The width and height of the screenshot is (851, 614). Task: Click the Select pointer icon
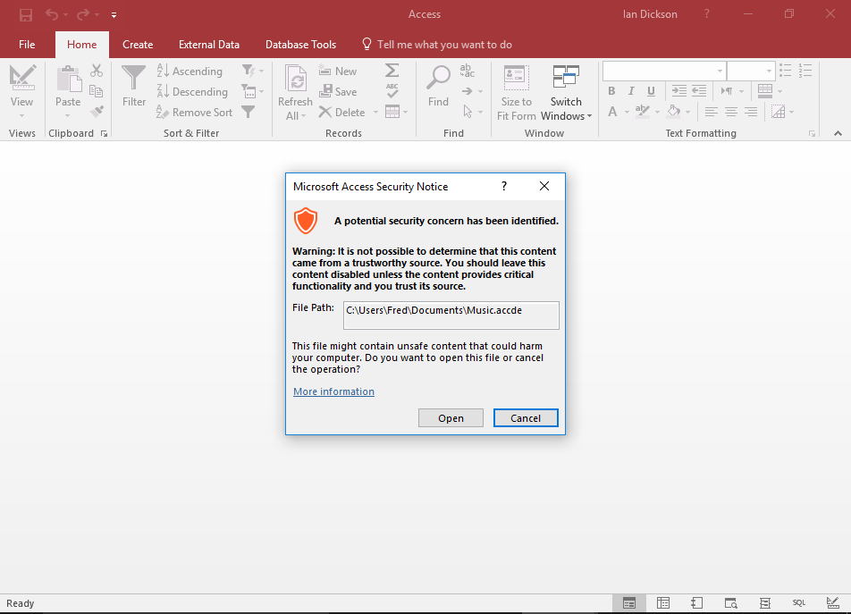468,112
